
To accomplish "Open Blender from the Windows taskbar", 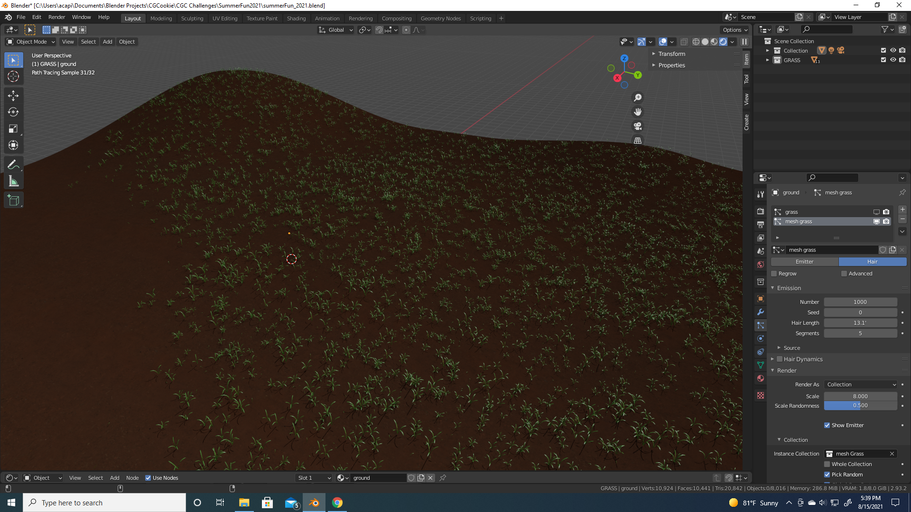I will 314,503.
